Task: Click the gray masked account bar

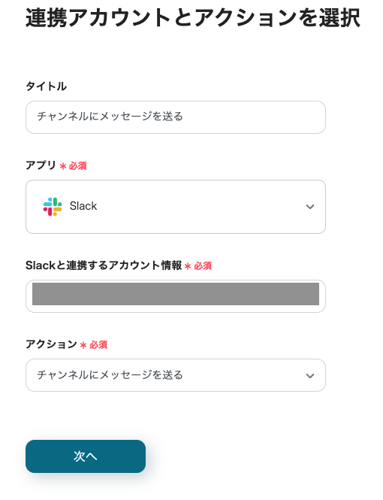Action: coord(176,294)
